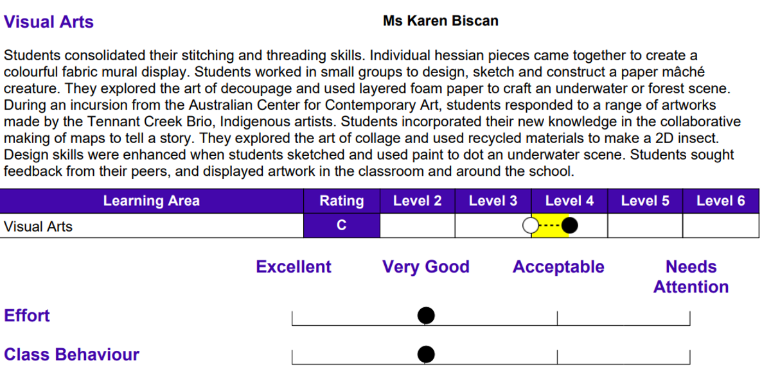
Task: Click the black filled marker in Level 4
Action: [570, 226]
